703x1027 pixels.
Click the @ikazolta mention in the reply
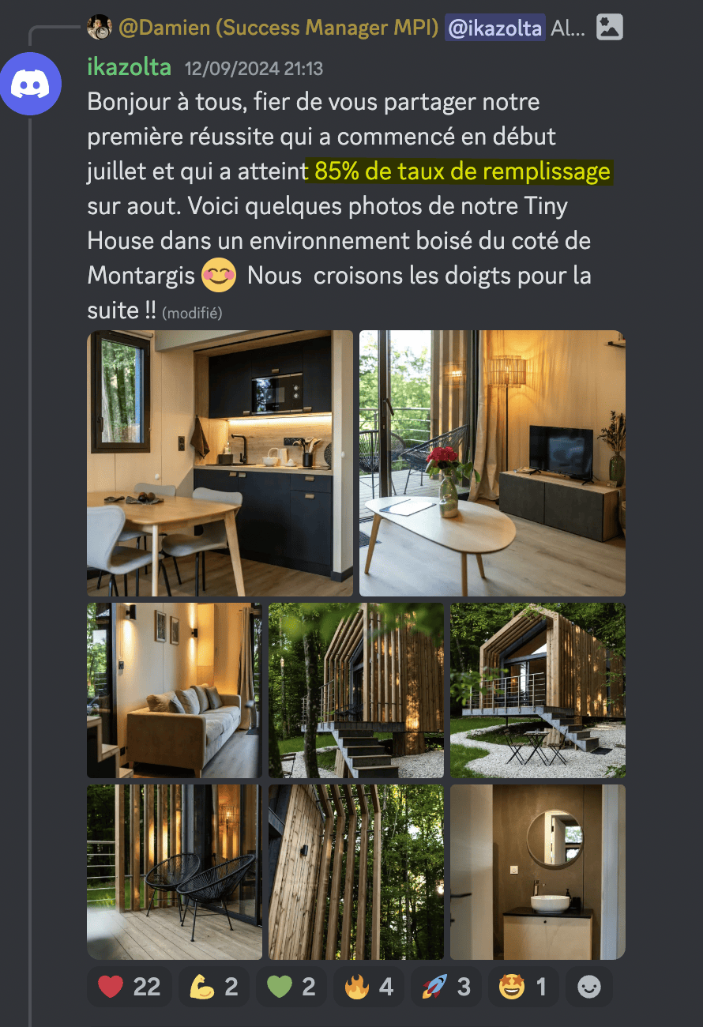494,28
